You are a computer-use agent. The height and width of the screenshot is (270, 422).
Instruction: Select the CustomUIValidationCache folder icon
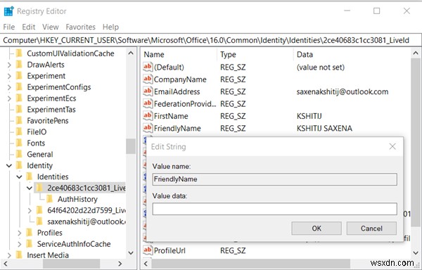pyautogui.click(x=19, y=53)
